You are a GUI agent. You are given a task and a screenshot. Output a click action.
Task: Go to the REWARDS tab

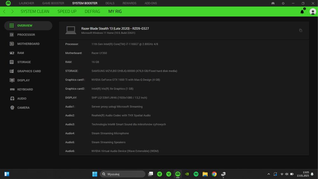129,3
